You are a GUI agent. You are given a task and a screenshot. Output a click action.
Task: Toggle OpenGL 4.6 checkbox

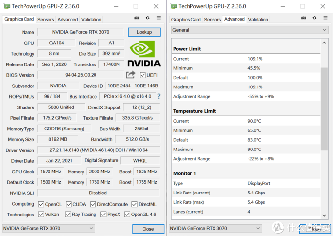click(x=127, y=215)
